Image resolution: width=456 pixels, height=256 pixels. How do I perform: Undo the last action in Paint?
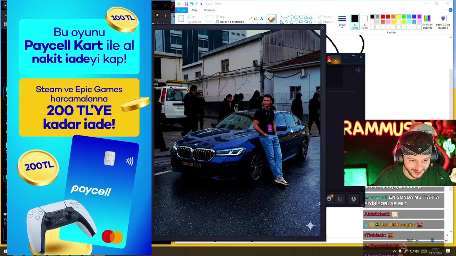pyautogui.click(x=191, y=4)
